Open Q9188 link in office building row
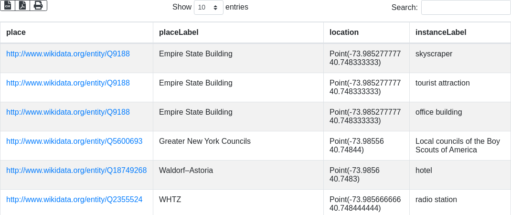The height and width of the screenshot is (215, 511). point(68,112)
